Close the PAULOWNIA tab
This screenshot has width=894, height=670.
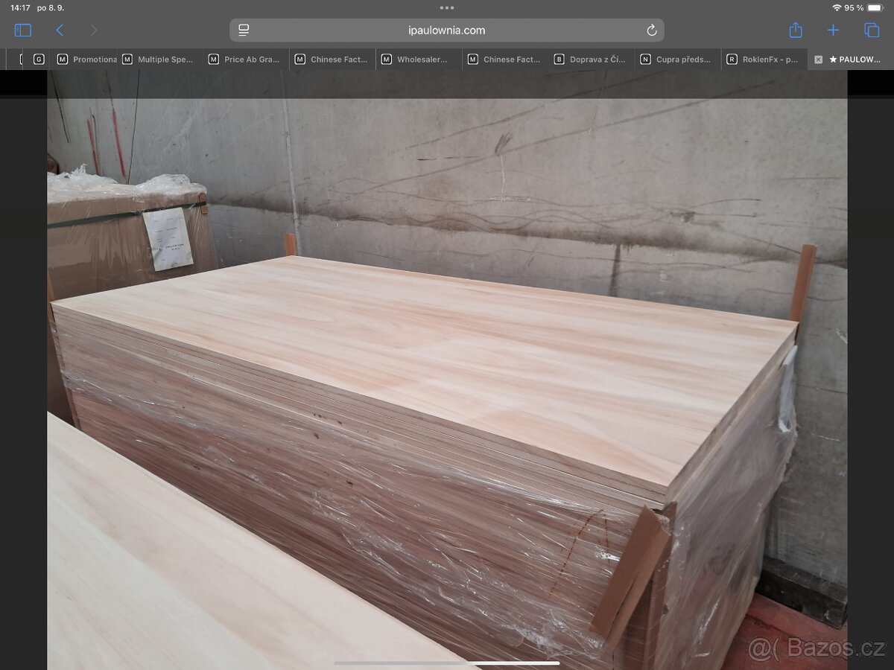(818, 60)
